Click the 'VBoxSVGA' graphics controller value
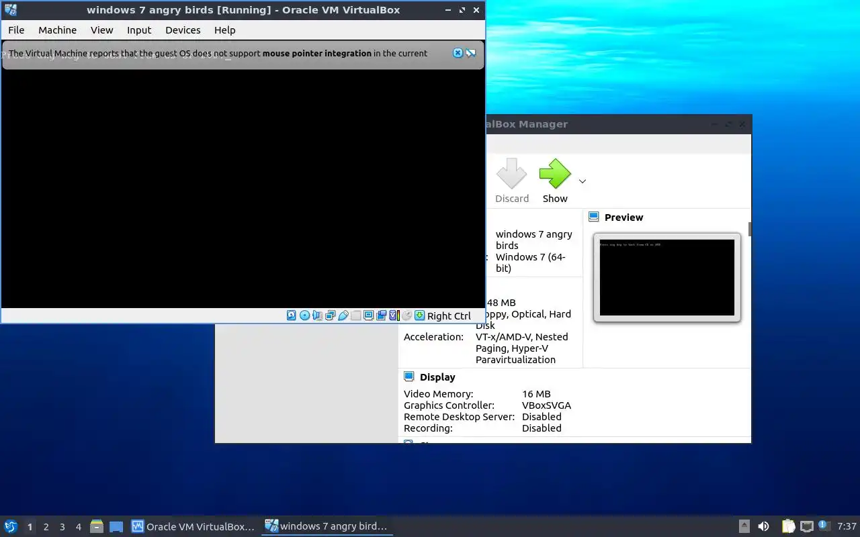This screenshot has height=537, width=860. tap(546, 405)
